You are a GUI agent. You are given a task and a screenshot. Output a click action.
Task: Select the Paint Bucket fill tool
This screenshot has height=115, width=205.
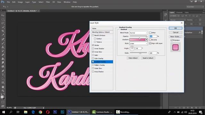click(x=3, y=59)
